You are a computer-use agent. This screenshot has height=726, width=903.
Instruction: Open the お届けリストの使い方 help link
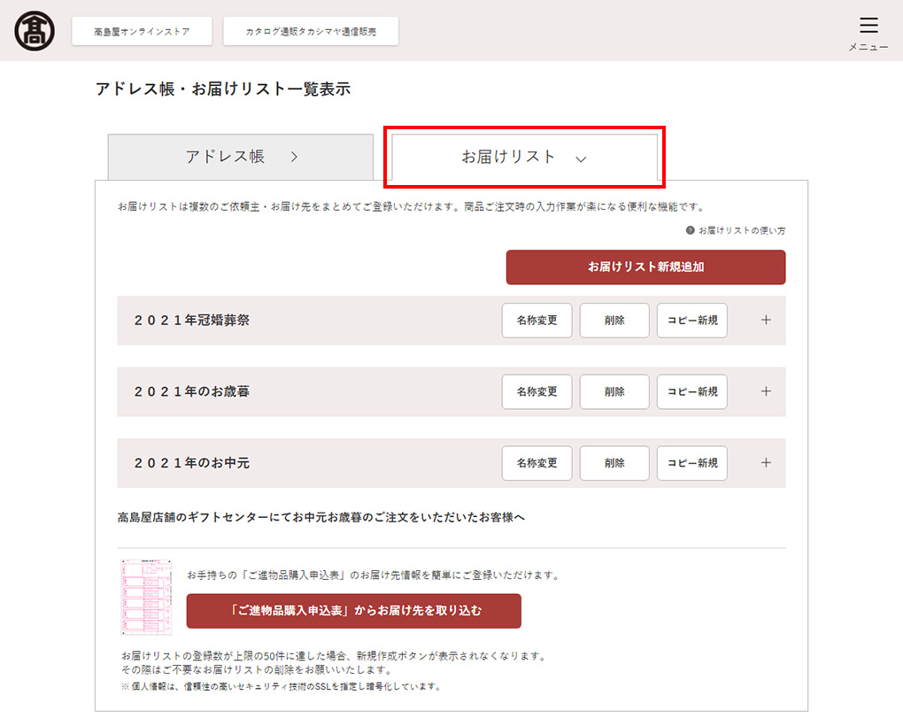742,230
